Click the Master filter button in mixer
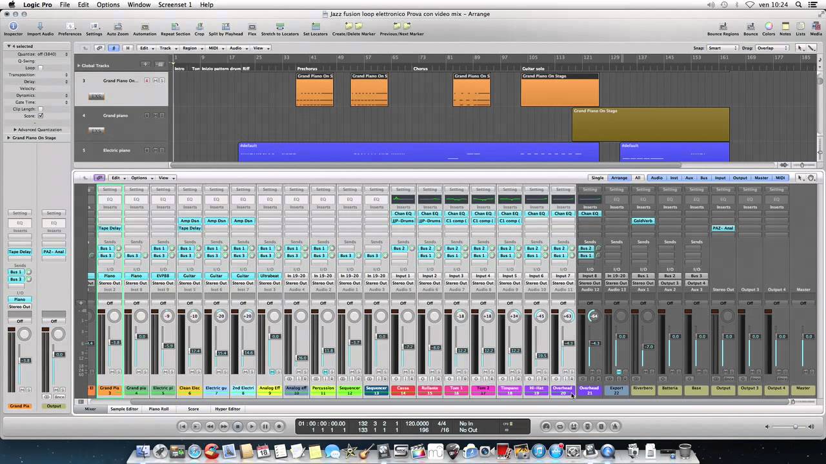This screenshot has width=826, height=464. (x=761, y=178)
